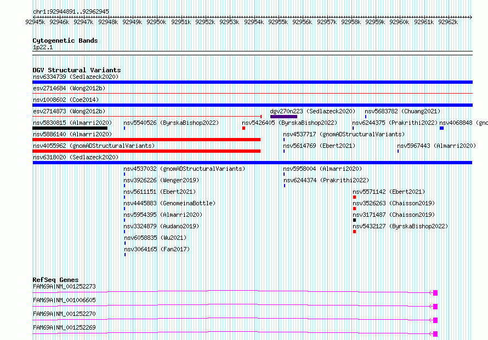The width and height of the screenshot is (488, 340).
Task: Click the 92958k ruler tick label
Action: tap(351, 22)
